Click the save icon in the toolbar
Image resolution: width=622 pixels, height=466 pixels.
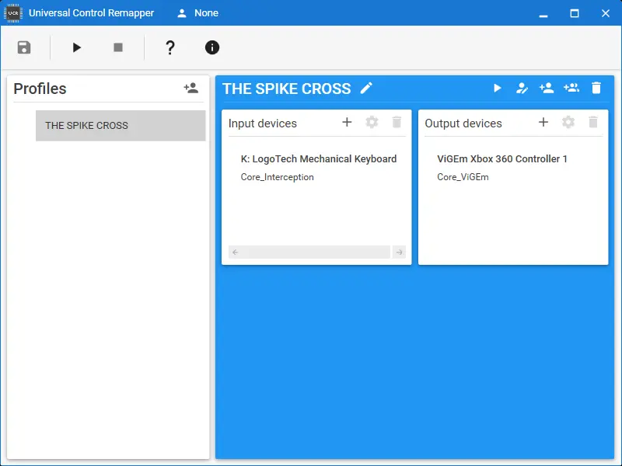tap(24, 47)
